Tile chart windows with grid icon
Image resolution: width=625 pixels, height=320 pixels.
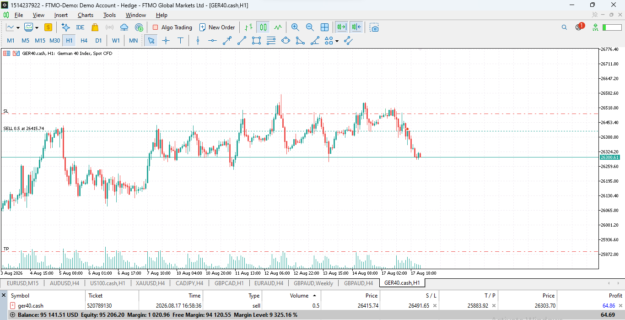coord(324,27)
